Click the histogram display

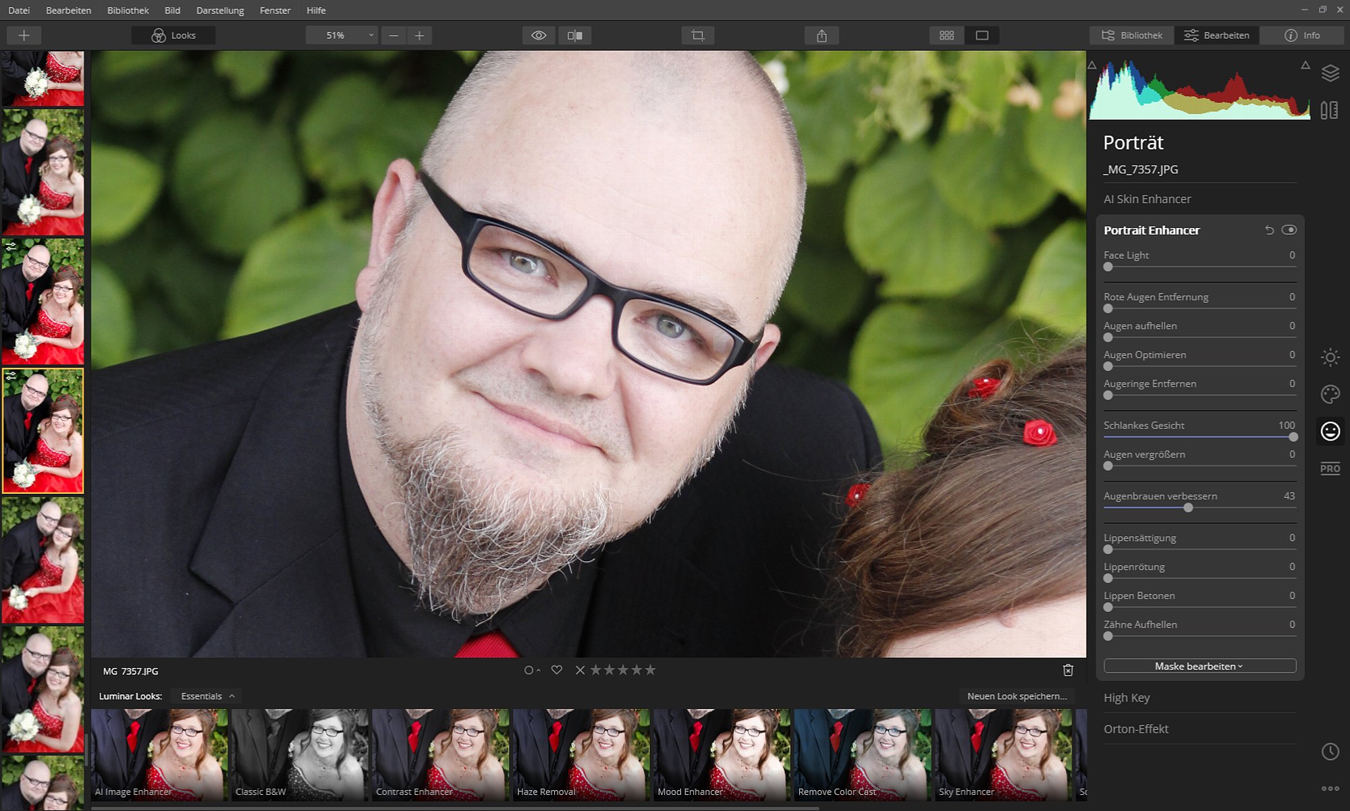[1199, 89]
